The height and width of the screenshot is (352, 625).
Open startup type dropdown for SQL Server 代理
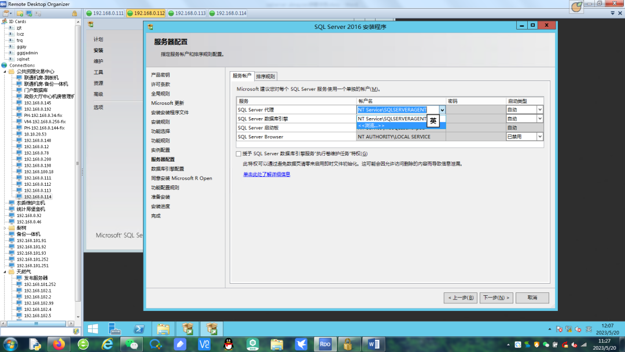point(540,109)
